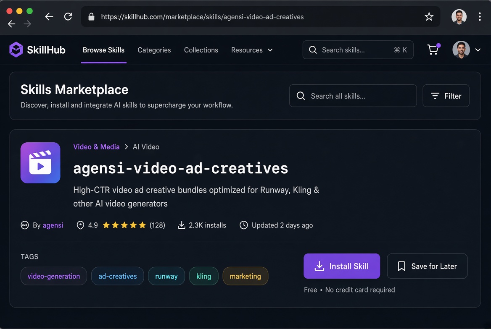Screen dimensions: 491x329
Task: Click the lock icon in address bar
Action: coord(92,16)
